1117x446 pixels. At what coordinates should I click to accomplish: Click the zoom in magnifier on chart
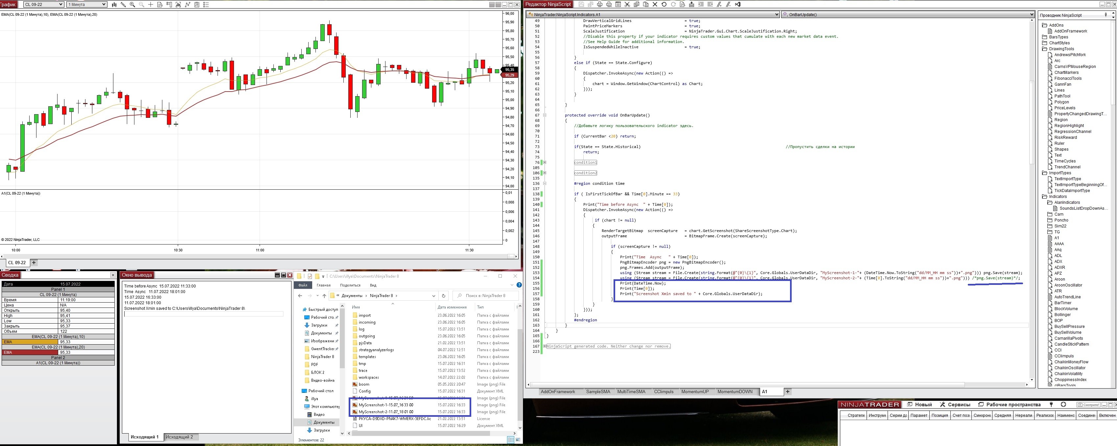pos(132,4)
